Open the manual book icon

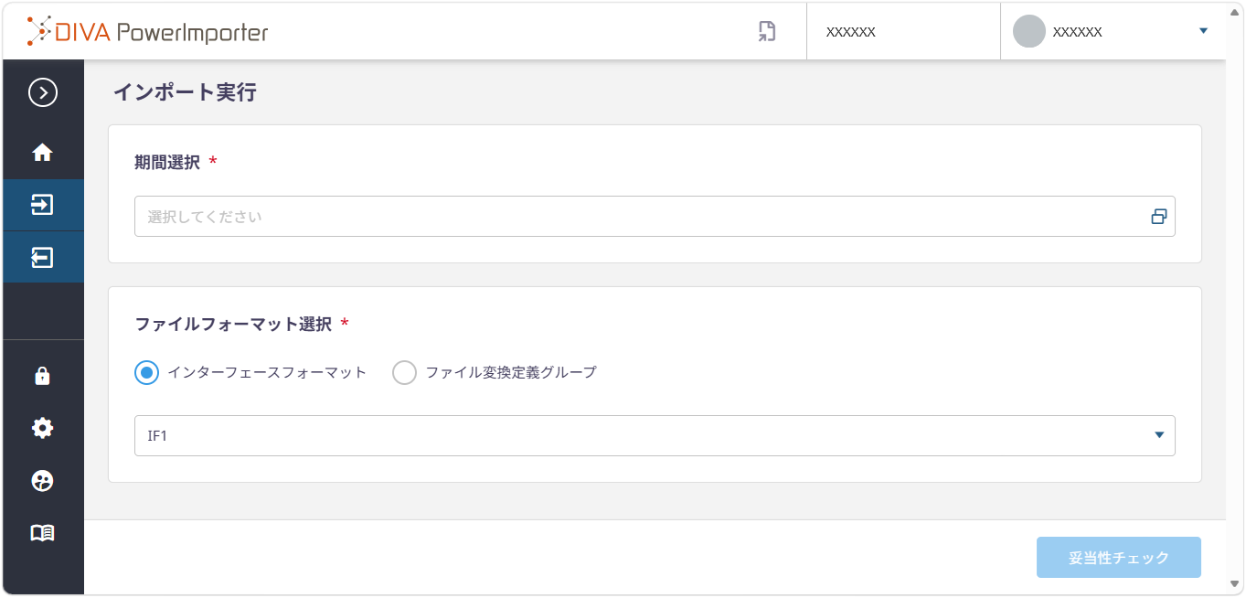click(x=42, y=533)
